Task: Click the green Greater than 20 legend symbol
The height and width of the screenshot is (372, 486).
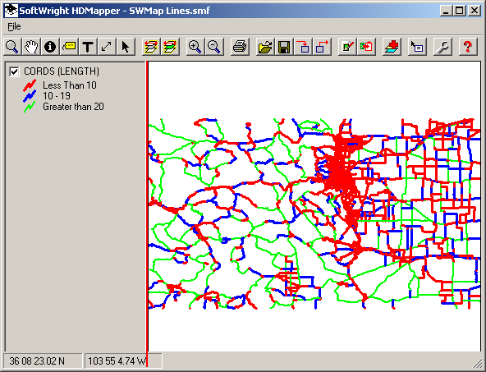Action: (x=30, y=107)
